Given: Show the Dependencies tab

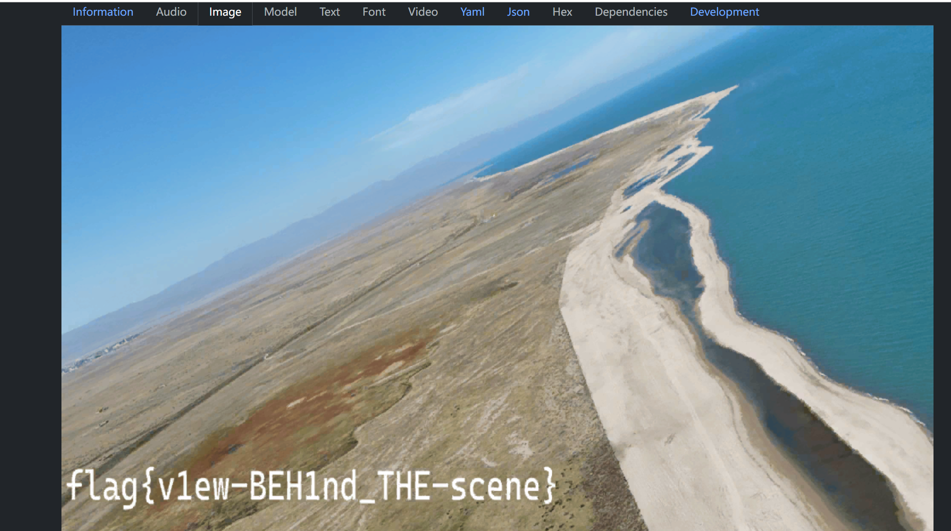Looking at the screenshot, I should [x=631, y=12].
